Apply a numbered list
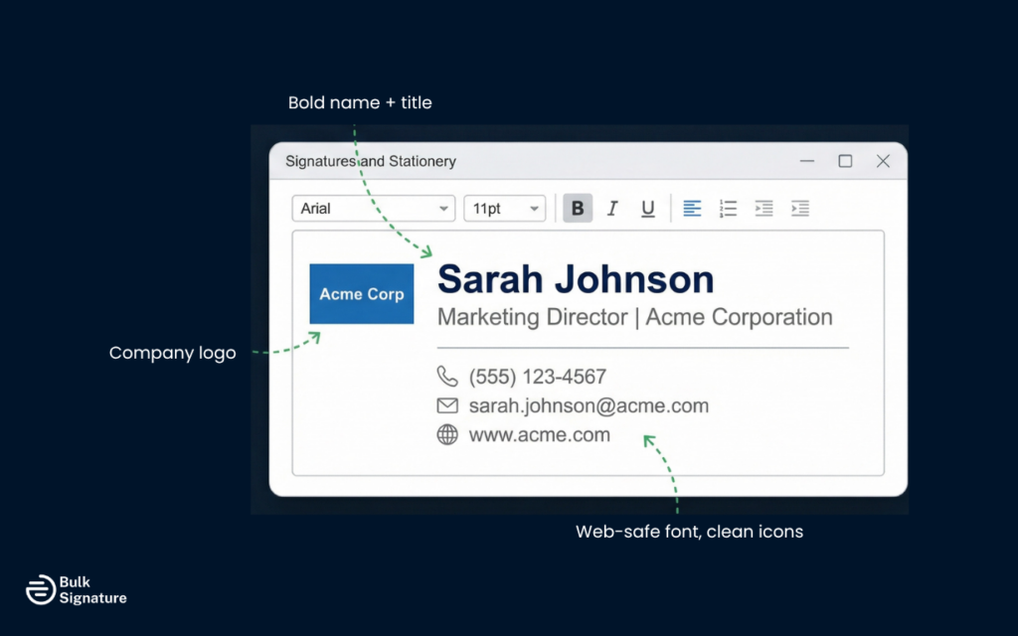Screen dimensions: 1018x636 pos(728,208)
